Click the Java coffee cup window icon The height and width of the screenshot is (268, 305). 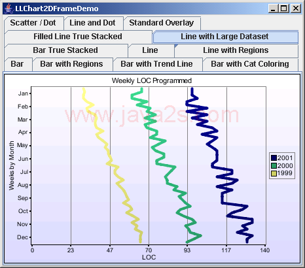pos(9,8)
